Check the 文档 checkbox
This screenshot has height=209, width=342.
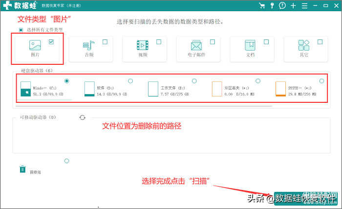coord(266,42)
